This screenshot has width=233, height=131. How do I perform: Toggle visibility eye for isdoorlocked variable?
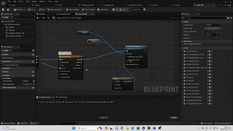(34, 81)
